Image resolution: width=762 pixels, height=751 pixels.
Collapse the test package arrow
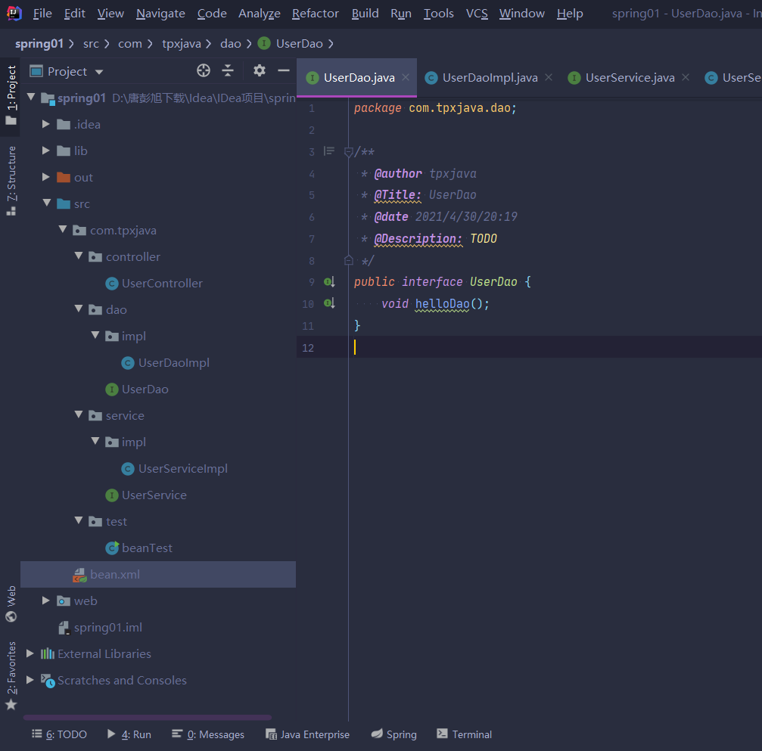point(79,521)
